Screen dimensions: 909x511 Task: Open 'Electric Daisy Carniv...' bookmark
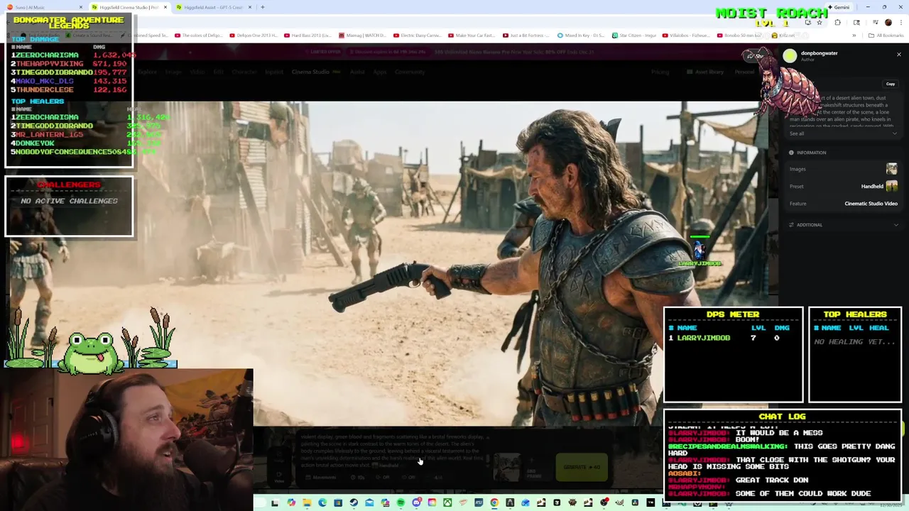point(417,35)
